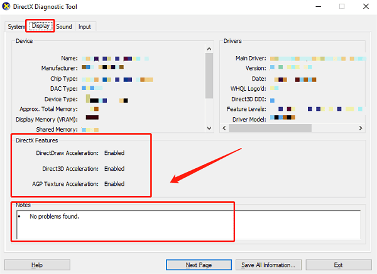Click Device list scroll down arrow
Viewport: 377px width, 274px height.
click(209, 128)
